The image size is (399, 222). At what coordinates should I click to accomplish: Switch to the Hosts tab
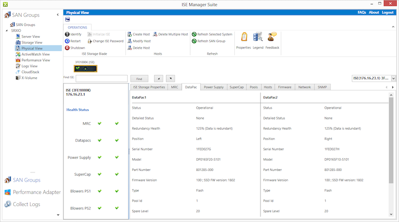[268, 87]
